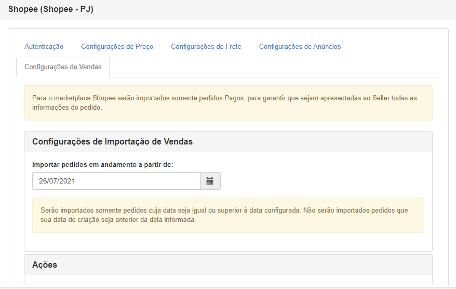Click the Configurações de Importação de Vendas heading
This screenshot has height=289, width=456.
point(112,142)
